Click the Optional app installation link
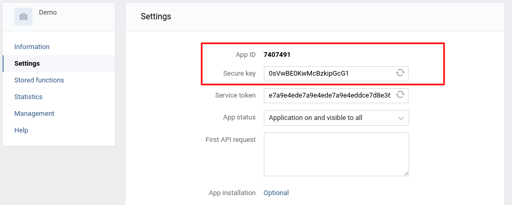512x205 pixels. click(x=276, y=192)
